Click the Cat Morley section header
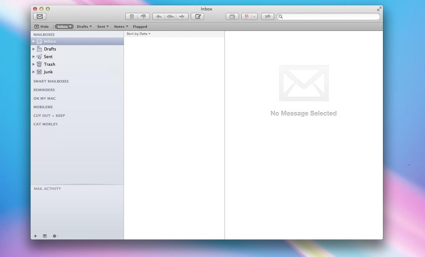Viewport: 425px width, 257px height. tap(46, 124)
